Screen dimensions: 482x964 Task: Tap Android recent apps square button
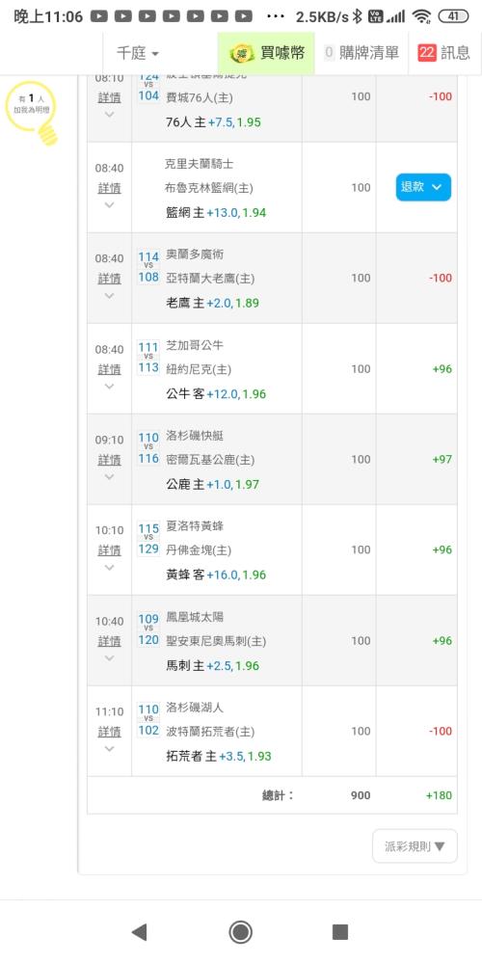340,932
